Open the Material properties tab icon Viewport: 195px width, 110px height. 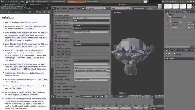pos(191,50)
